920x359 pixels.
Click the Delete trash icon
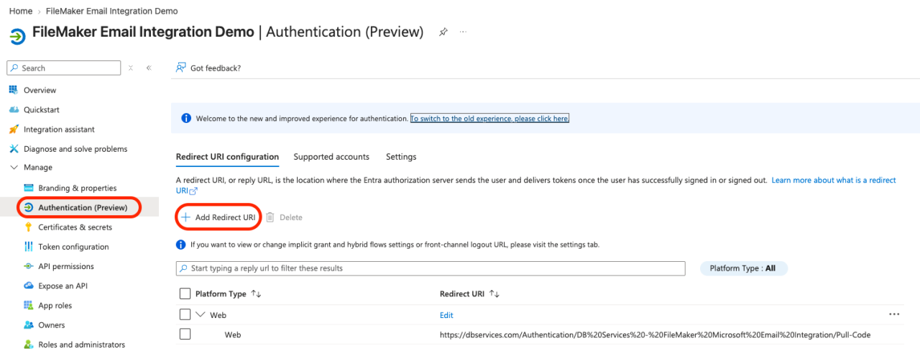[270, 217]
